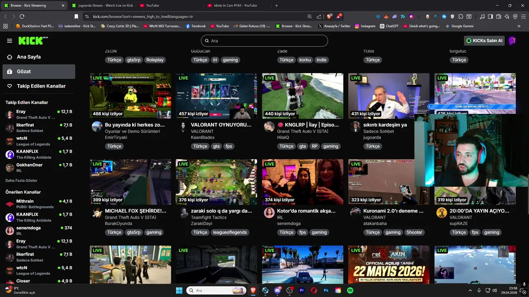Click korku tag under Zade
The height and width of the screenshot is (297, 529).
tap(305, 60)
